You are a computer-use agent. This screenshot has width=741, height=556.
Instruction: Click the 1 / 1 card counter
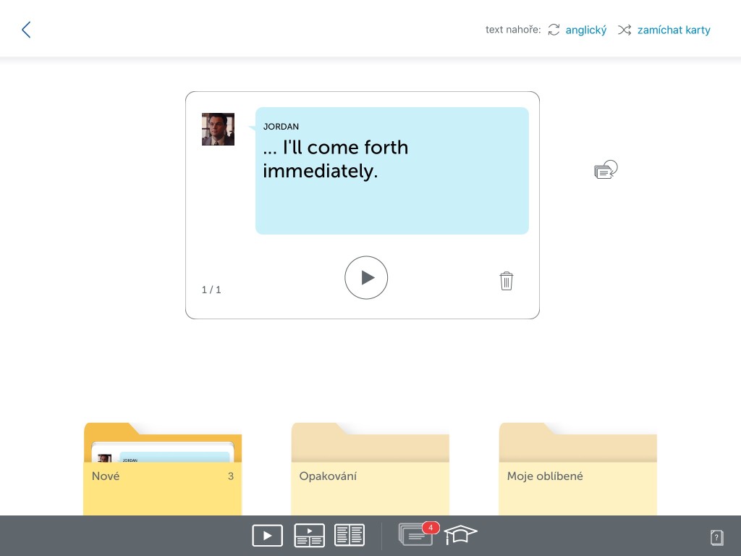[x=211, y=290]
